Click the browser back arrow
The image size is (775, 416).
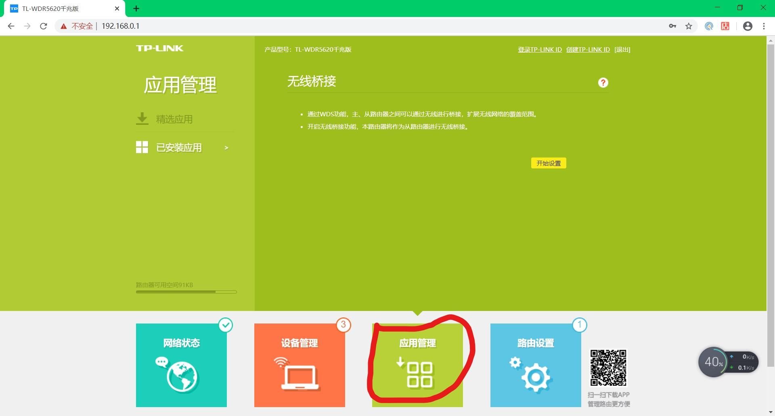pos(11,26)
